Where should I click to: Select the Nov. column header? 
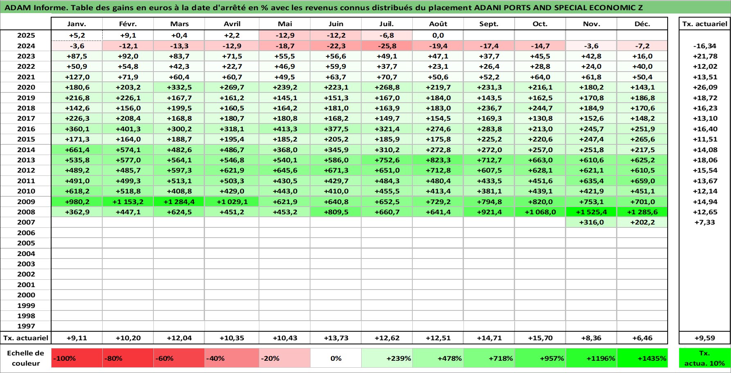[592, 24]
